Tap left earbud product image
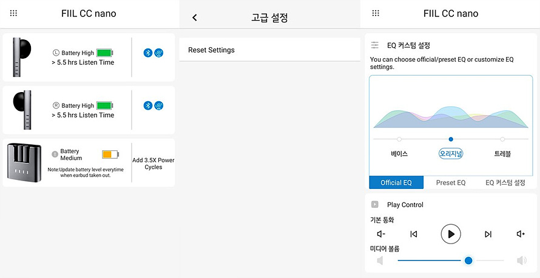The width and height of the screenshot is (540, 278). [x=21, y=57]
